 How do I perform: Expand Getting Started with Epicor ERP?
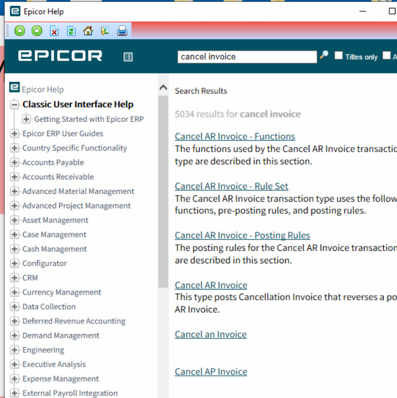pos(26,119)
